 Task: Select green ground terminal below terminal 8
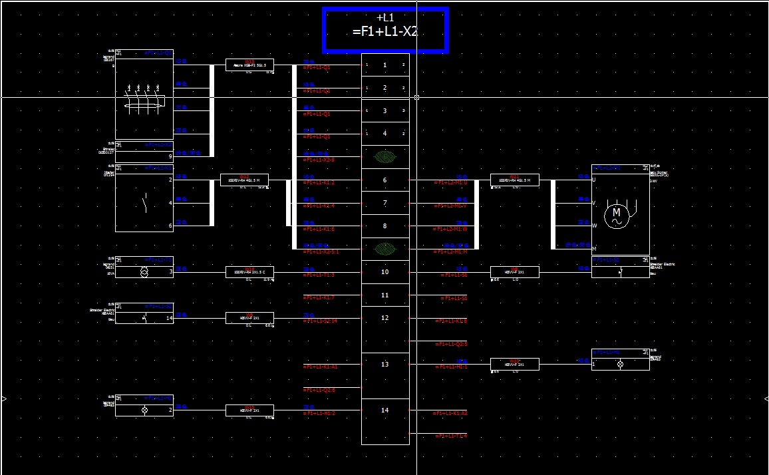384,249
